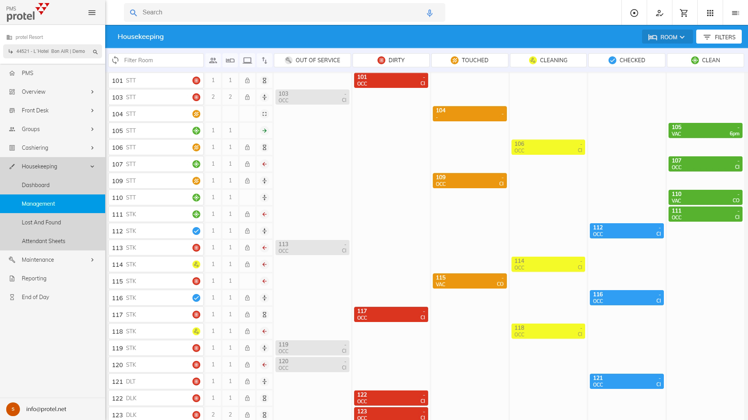
Task: Toggle the hamburger sidebar menu
Action: click(92, 13)
